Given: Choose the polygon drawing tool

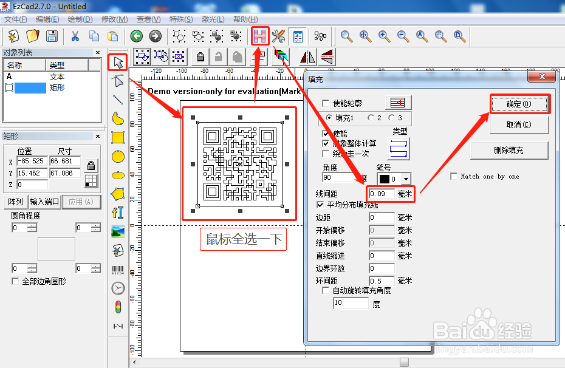Looking at the screenshot, I should pos(118,194).
